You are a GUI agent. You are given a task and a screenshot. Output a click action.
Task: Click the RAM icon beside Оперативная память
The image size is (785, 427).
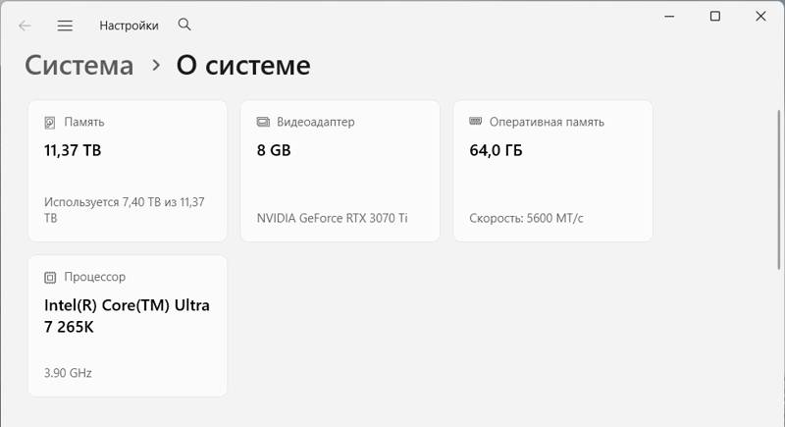click(x=476, y=122)
